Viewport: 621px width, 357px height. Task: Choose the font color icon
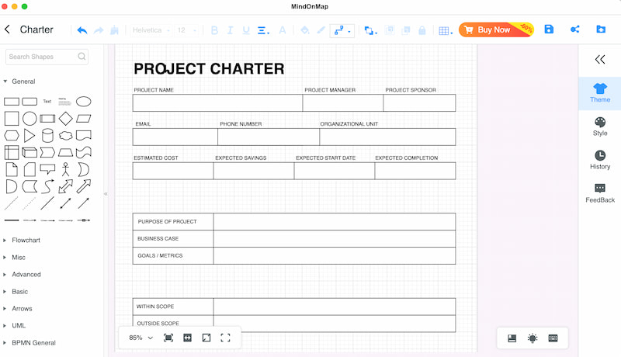coord(283,30)
